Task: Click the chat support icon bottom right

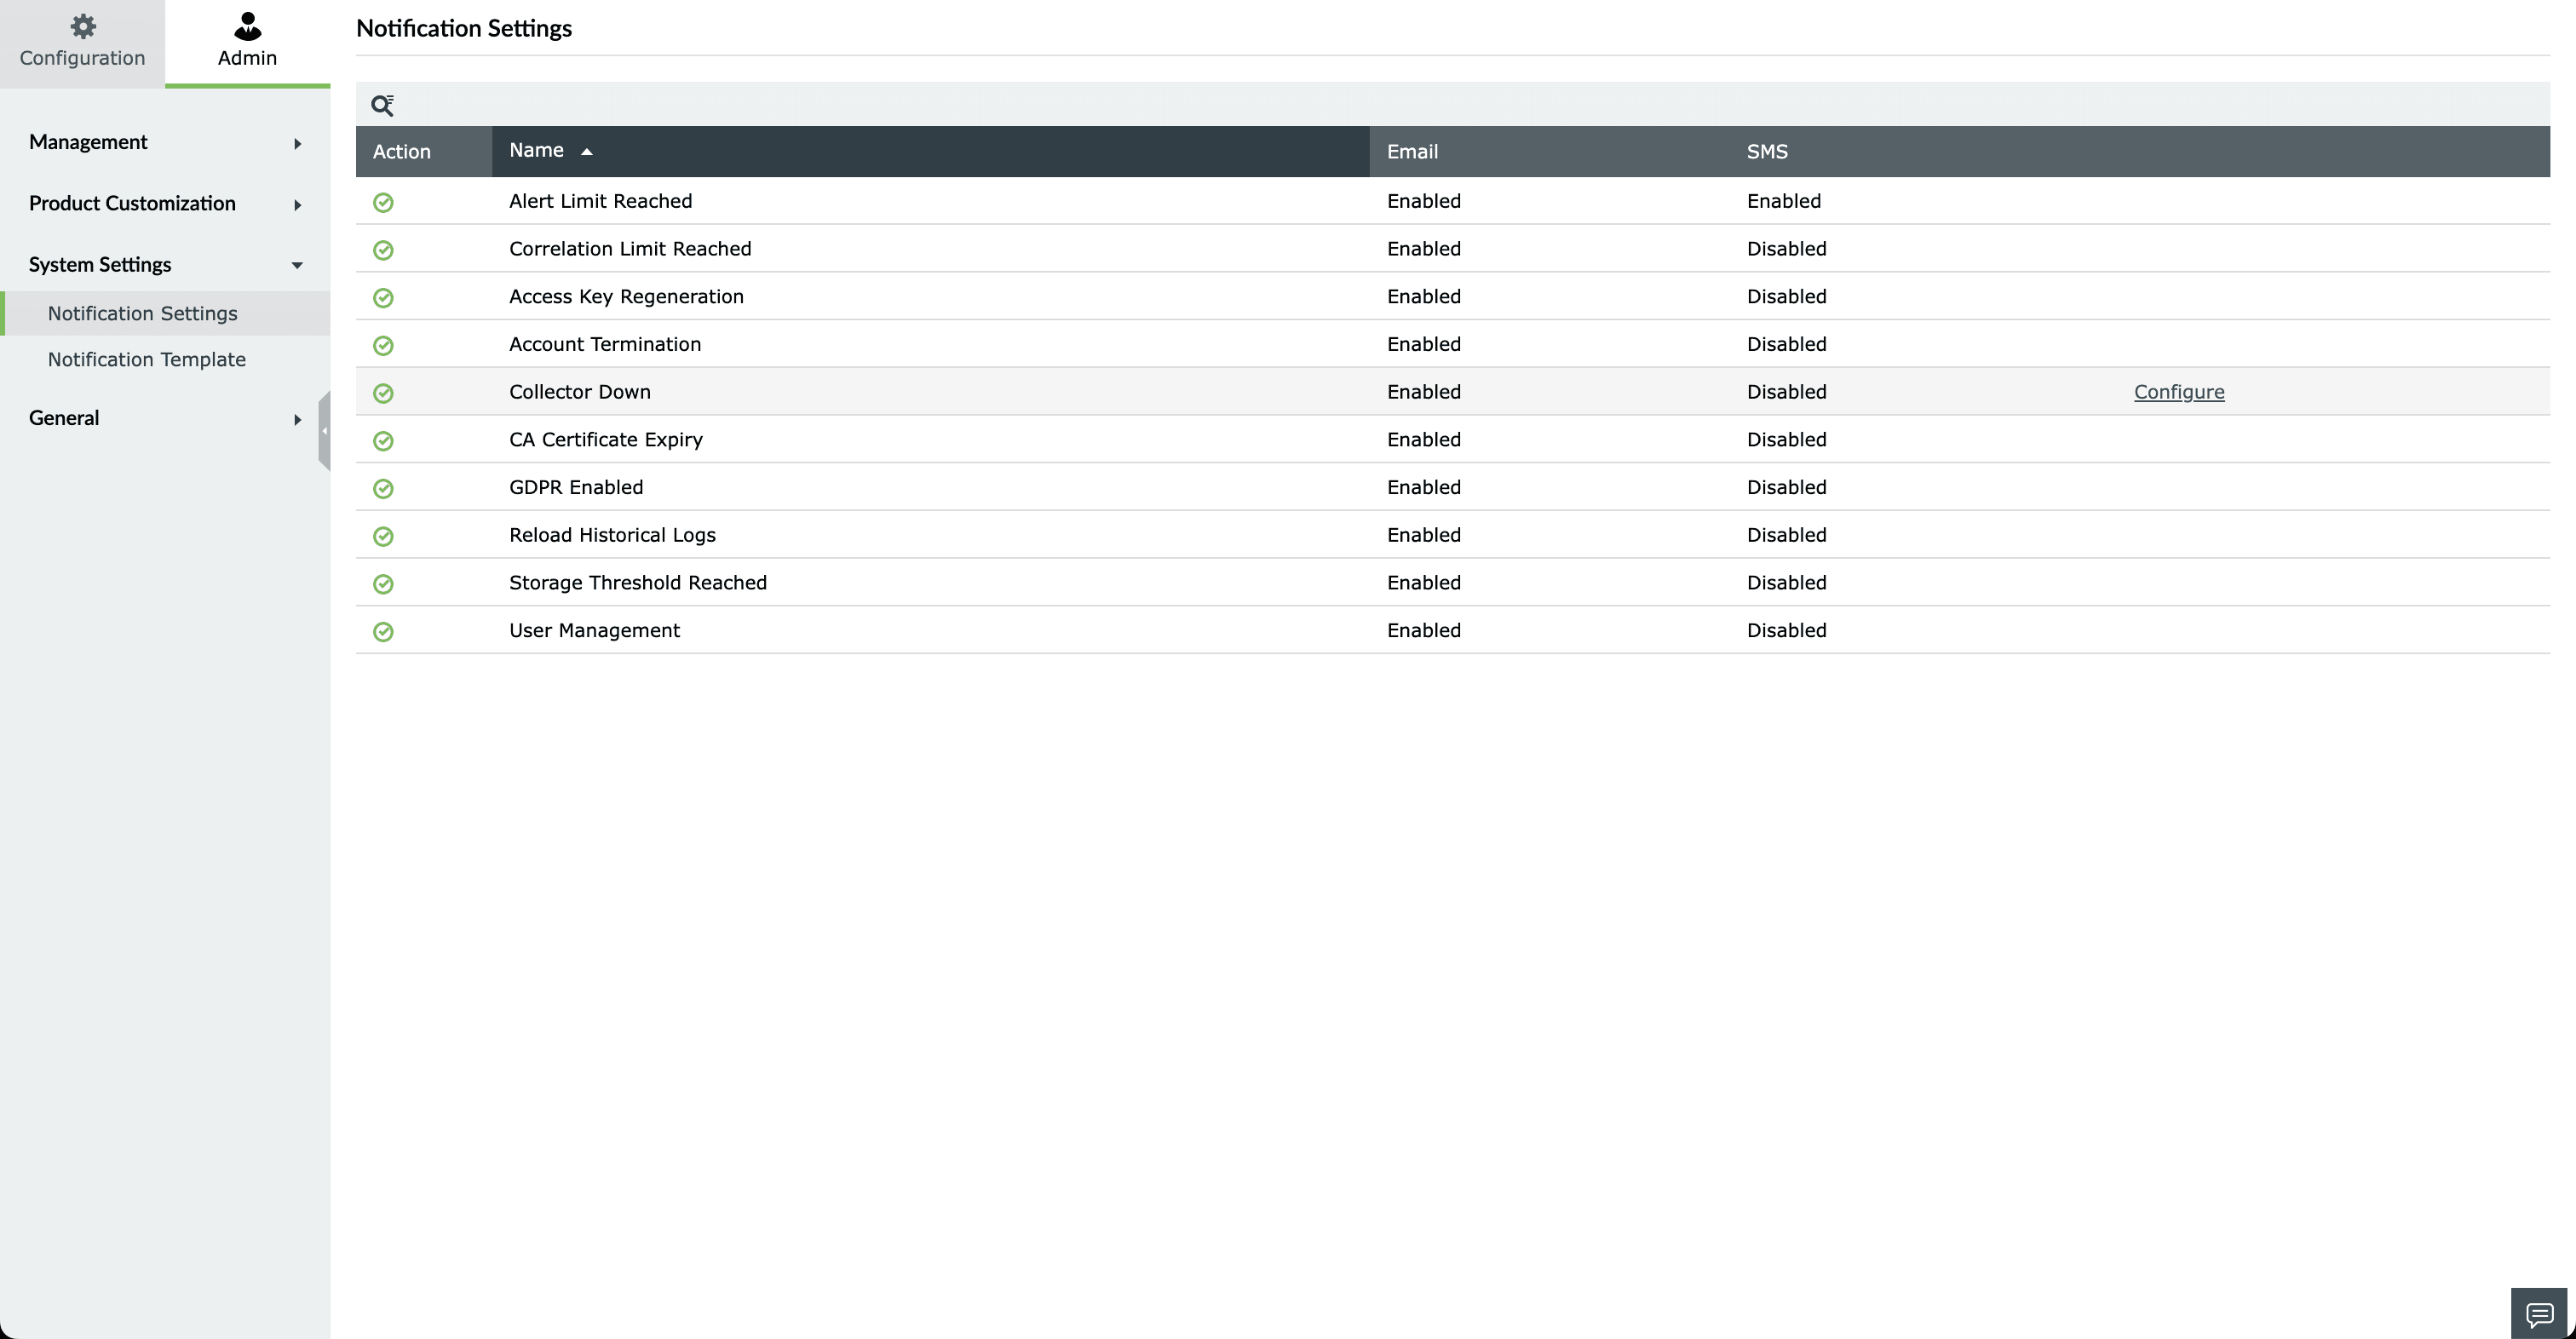Action: [2539, 1313]
